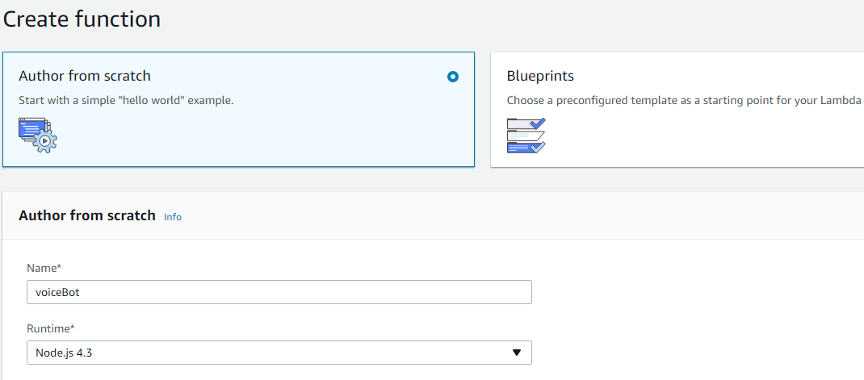Click the Name* field label
The height and width of the screenshot is (380, 864).
coord(44,268)
